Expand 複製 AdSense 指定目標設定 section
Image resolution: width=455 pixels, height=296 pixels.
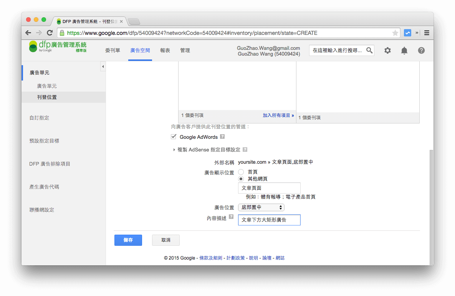[174, 150]
